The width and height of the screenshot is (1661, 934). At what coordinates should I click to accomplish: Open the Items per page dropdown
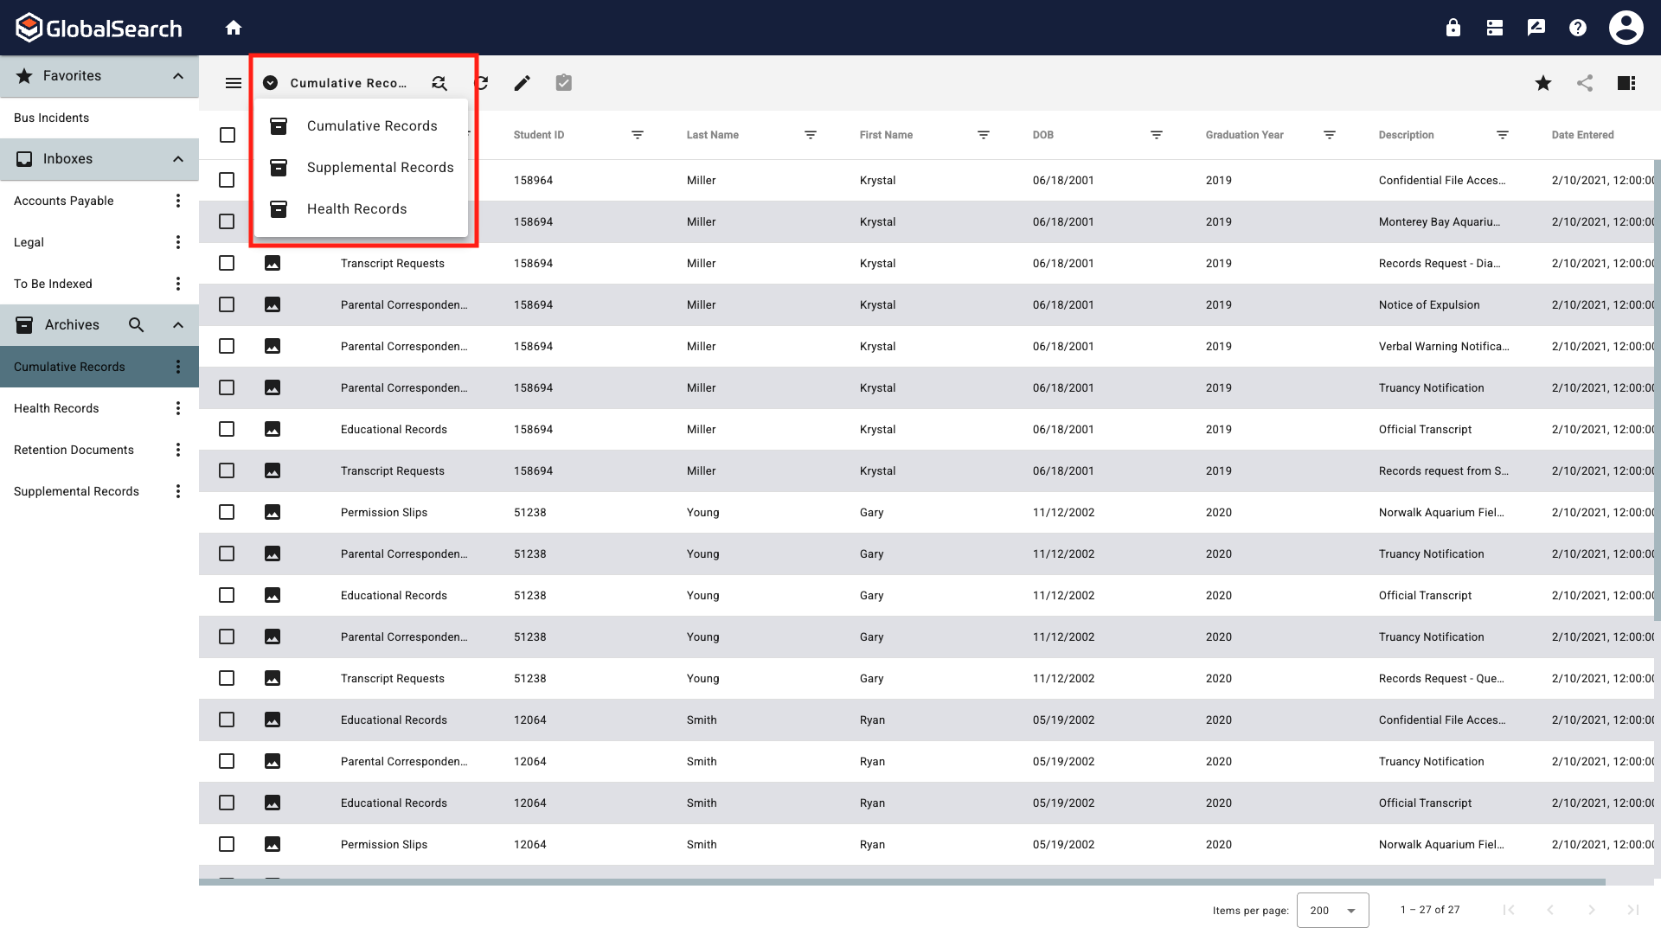(x=1332, y=910)
